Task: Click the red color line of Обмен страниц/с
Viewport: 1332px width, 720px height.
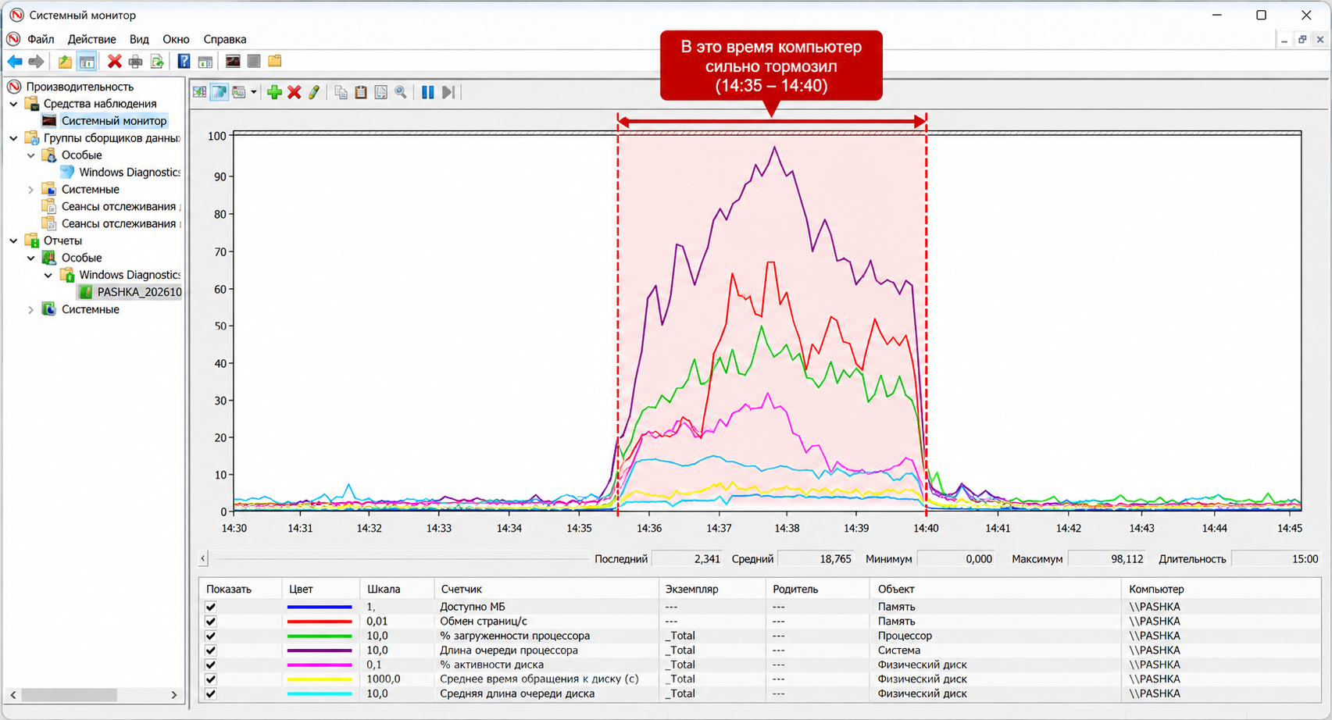Action: (320, 622)
